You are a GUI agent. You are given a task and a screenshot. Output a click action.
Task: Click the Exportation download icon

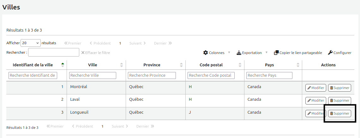click(x=239, y=53)
